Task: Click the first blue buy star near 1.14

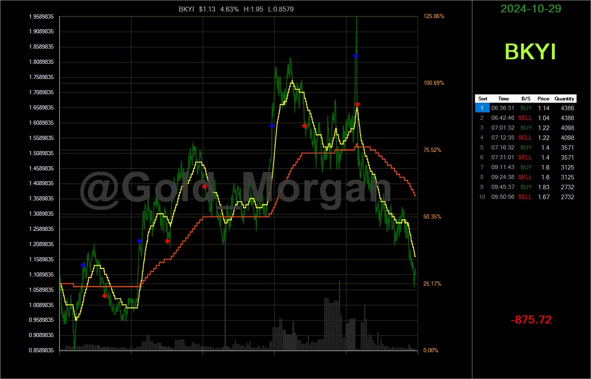Action: [x=83, y=265]
